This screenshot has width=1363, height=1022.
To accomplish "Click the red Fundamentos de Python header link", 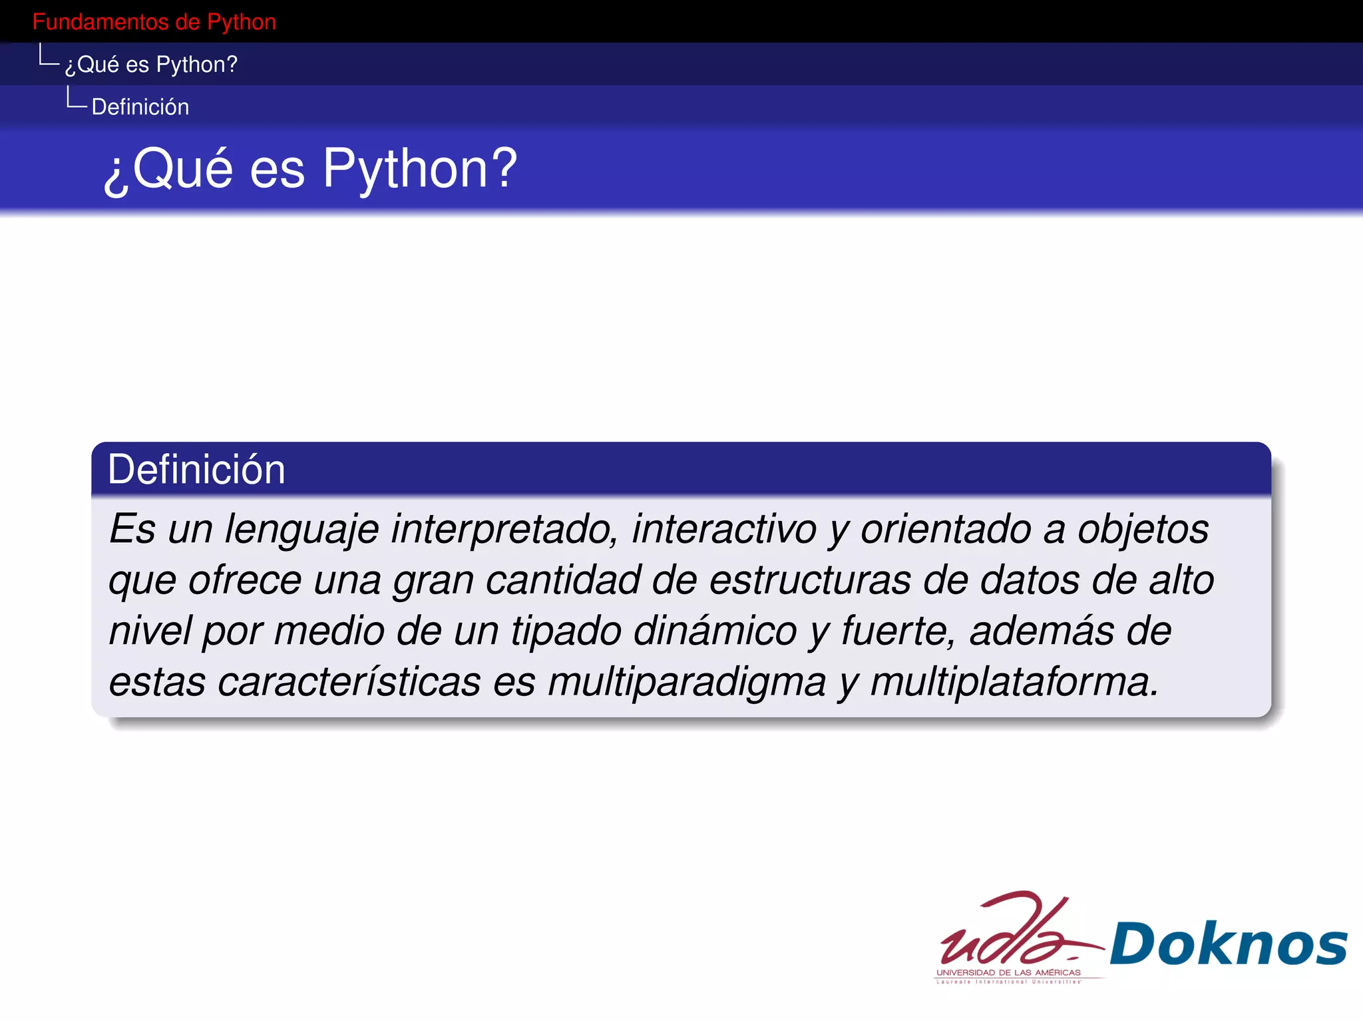I will [154, 22].
